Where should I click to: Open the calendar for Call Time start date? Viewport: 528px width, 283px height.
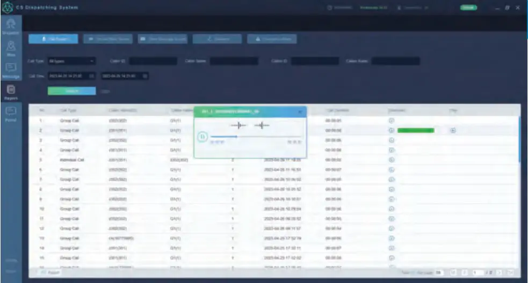coord(91,76)
